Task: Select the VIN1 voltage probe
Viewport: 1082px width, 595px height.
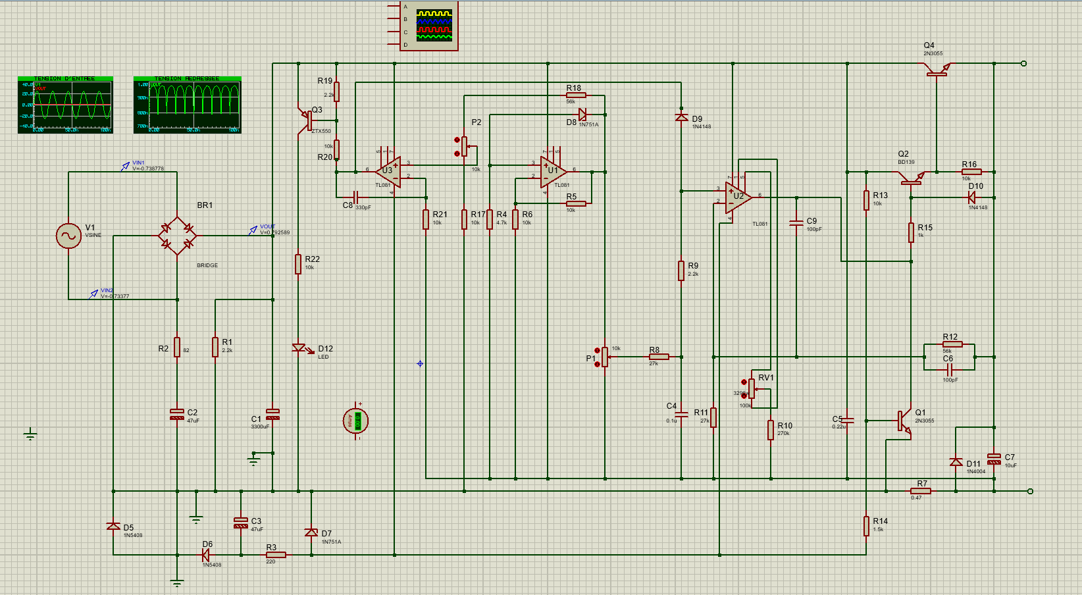Action: (126, 167)
